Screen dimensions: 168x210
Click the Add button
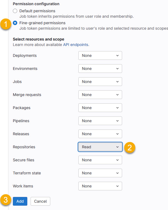pyautogui.click(x=20, y=201)
